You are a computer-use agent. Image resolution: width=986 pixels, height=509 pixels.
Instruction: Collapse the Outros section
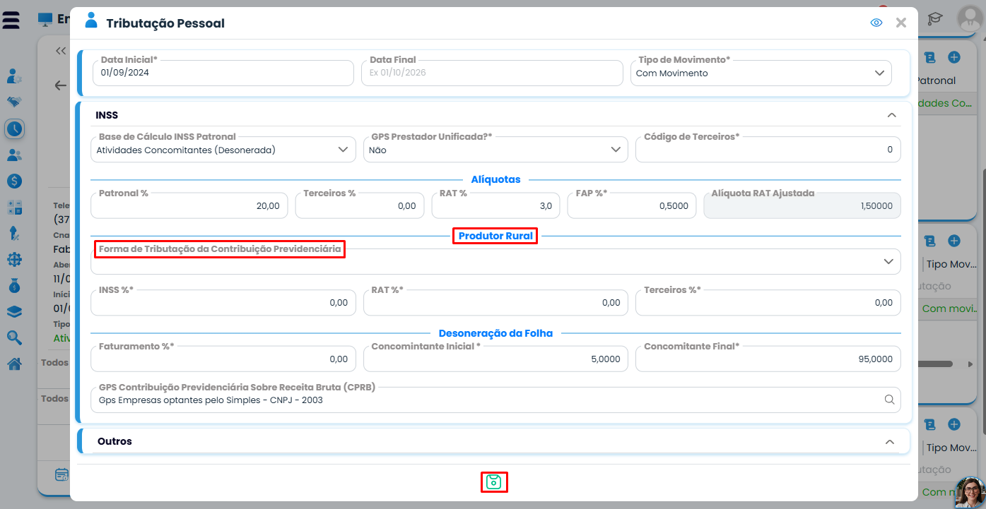[x=890, y=442]
